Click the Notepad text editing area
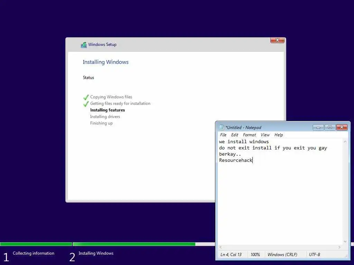This screenshot has width=354, height=265. click(x=280, y=192)
